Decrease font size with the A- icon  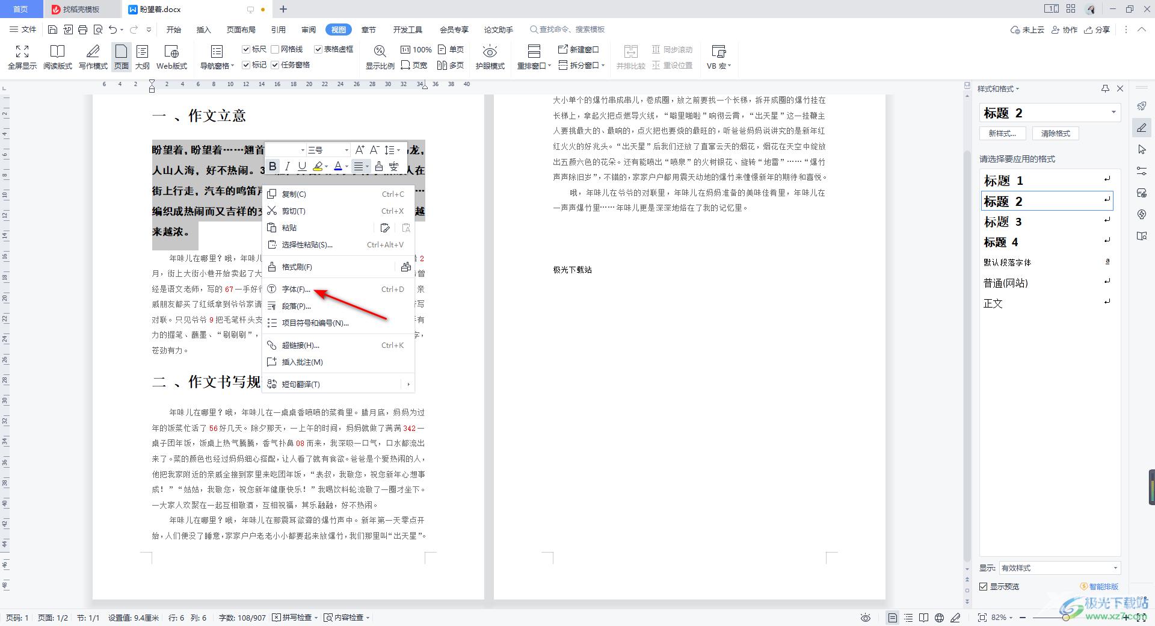[x=374, y=150]
